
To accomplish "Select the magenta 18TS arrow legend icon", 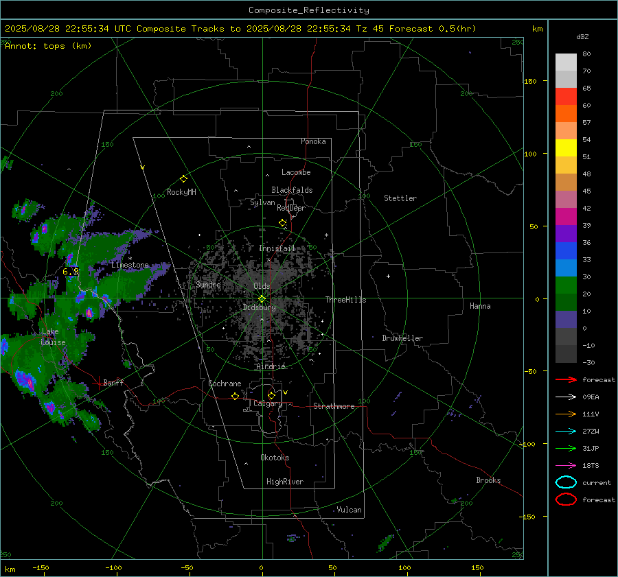I will (x=566, y=466).
